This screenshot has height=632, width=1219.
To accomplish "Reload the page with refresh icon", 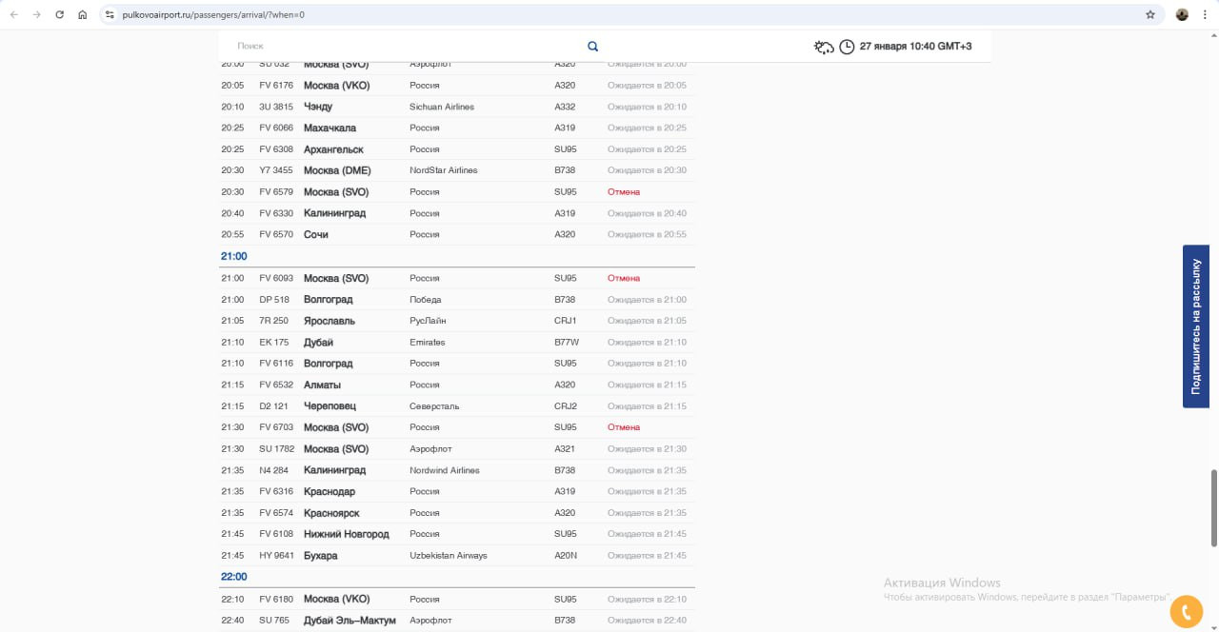I will click(60, 15).
